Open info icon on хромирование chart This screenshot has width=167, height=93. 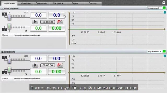pyautogui.click(x=165, y=12)
